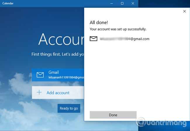
Task: Click the letuananh11091984 email text
Action: (x=66, y=77)
